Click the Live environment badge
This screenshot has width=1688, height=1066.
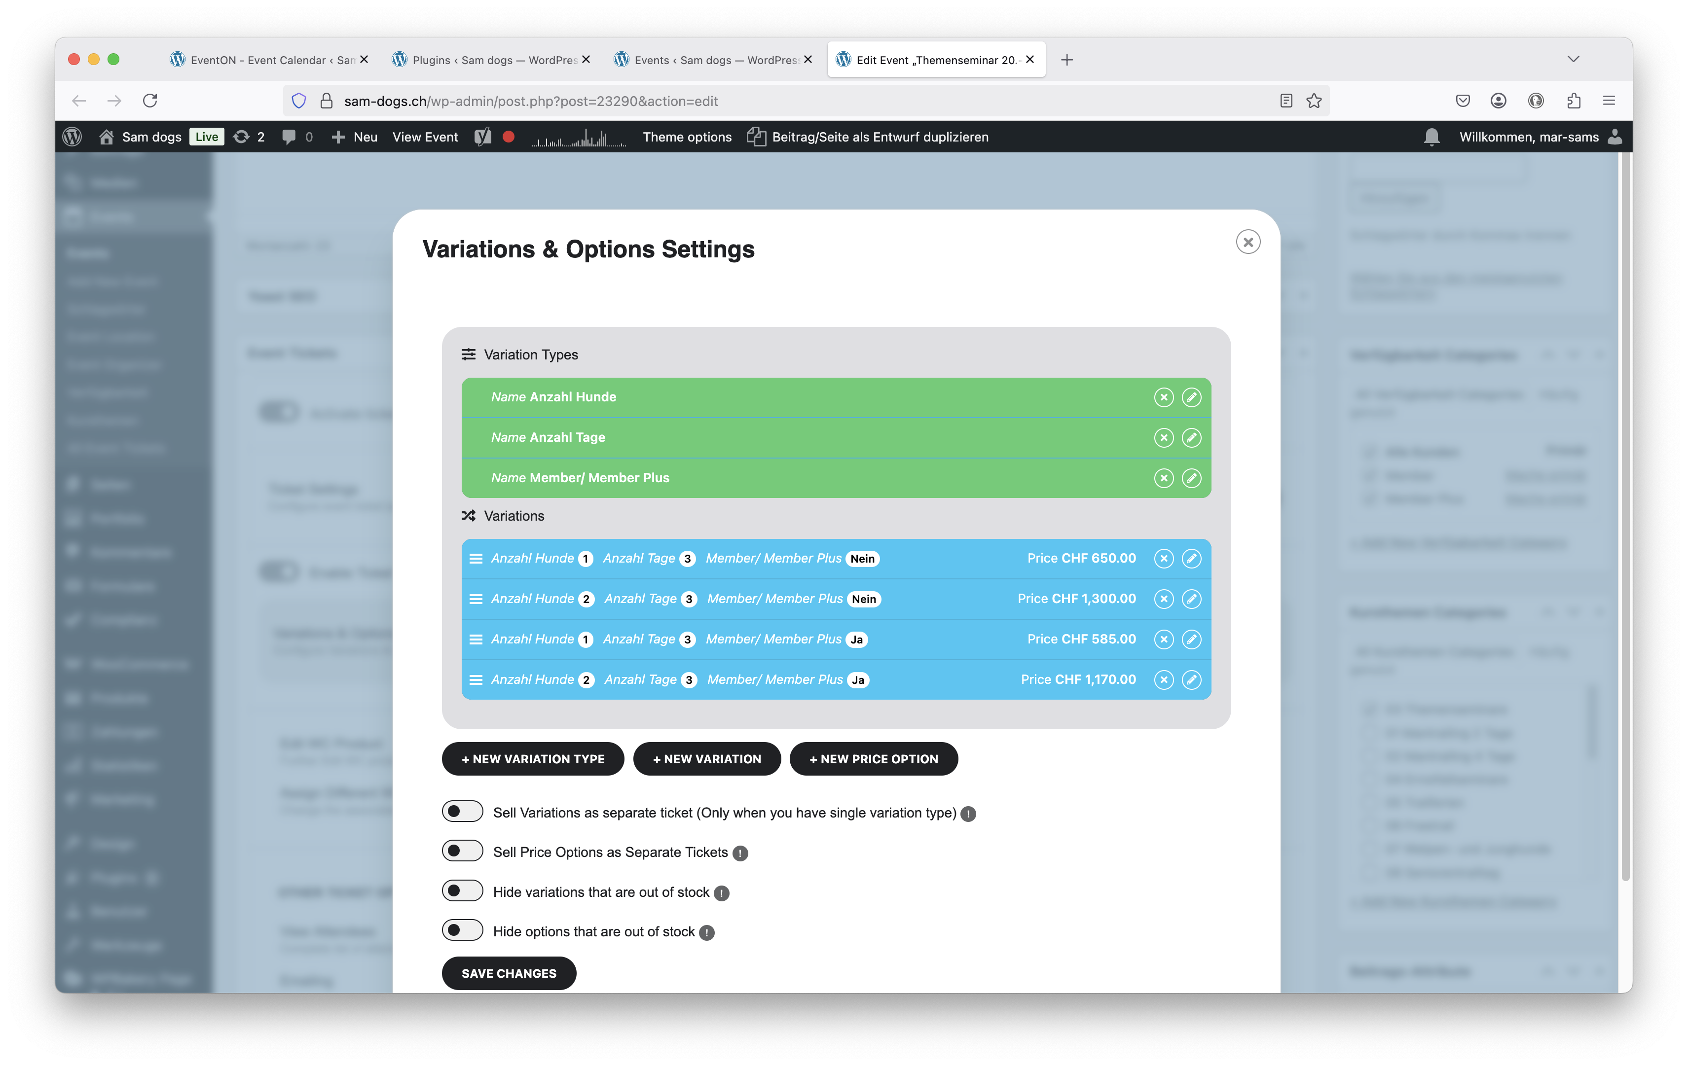[206, 137]
